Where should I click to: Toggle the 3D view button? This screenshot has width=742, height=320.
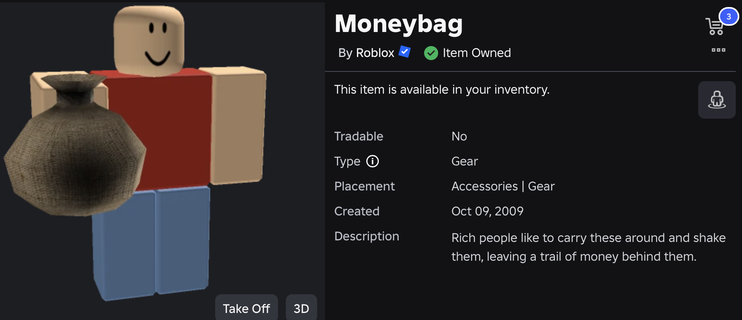coord(301,308)
